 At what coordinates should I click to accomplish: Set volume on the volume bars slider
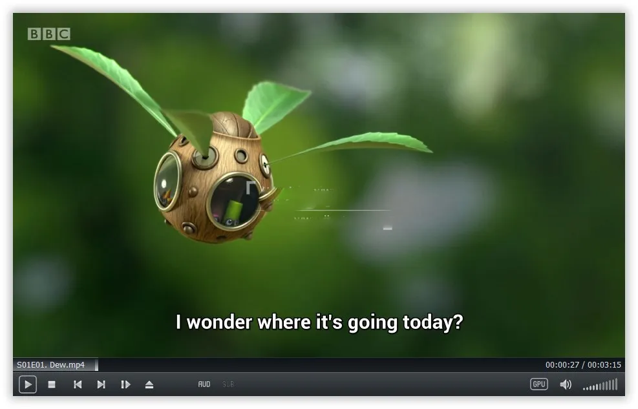pos(601,384)
